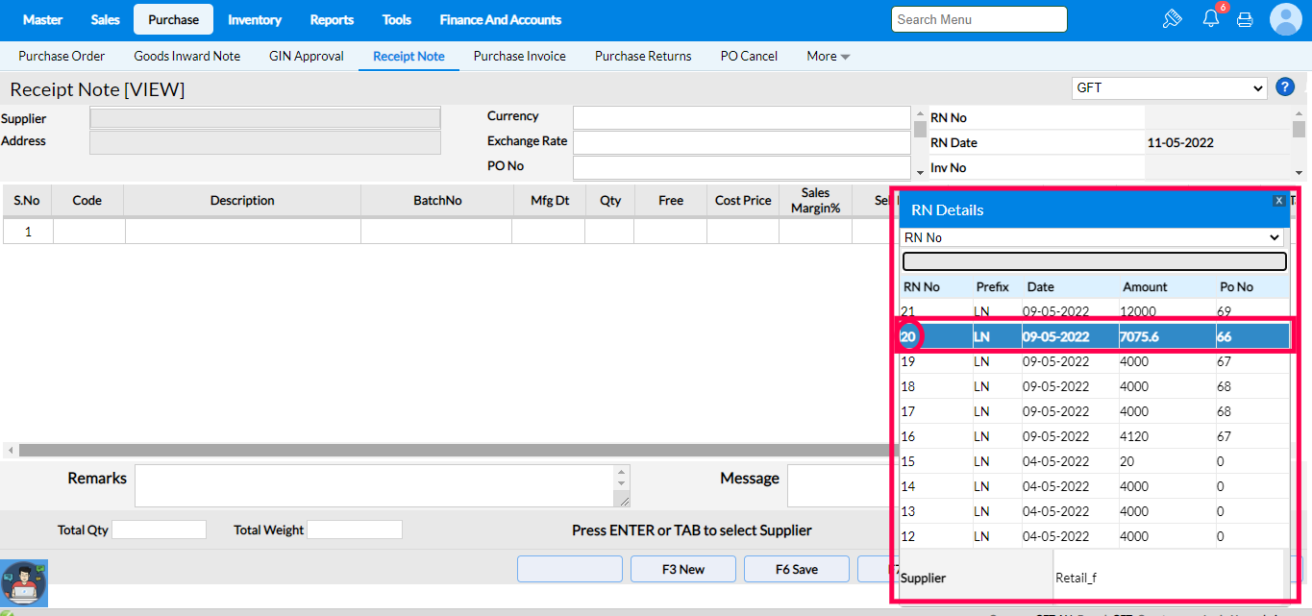1312x616 pixels.
Task: Close the RN Details popup
Action: (1278, 201)
